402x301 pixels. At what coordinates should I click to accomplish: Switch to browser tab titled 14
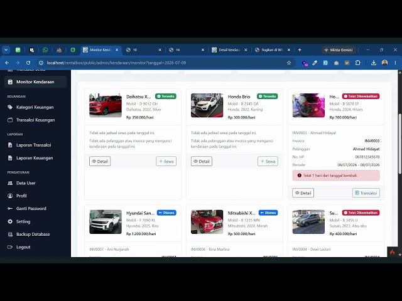pos(187,50)
